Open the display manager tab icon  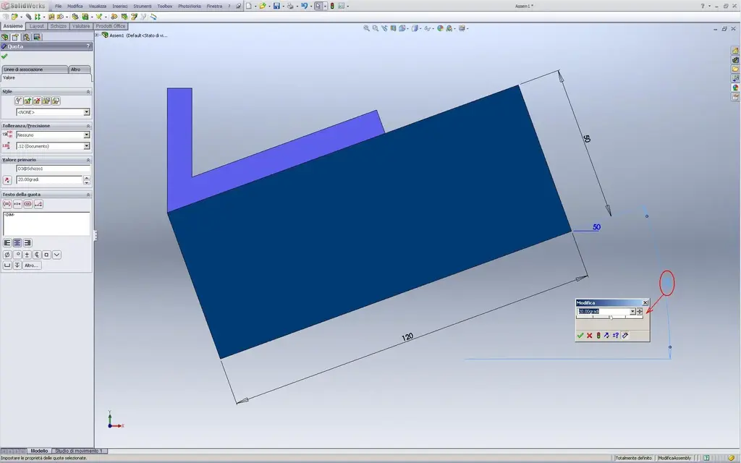click(37, 37)
